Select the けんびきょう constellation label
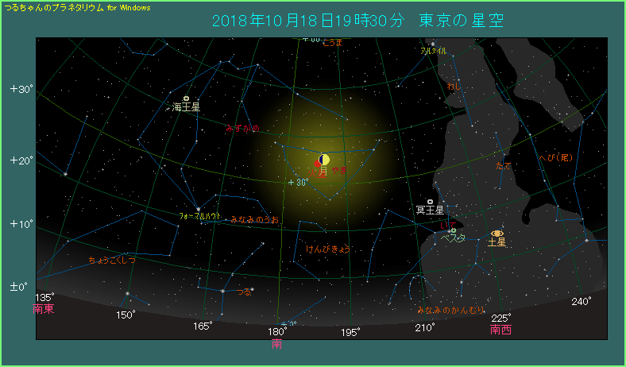Viewport: 626px width, 367px height. click(328, 249)
